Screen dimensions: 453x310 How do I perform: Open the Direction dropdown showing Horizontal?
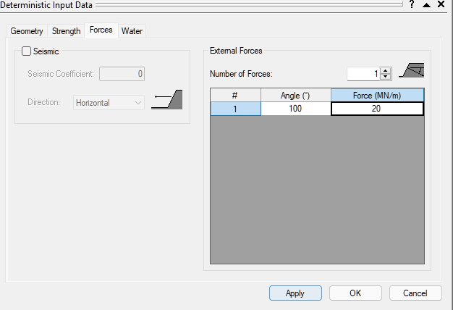pos(109,103)
